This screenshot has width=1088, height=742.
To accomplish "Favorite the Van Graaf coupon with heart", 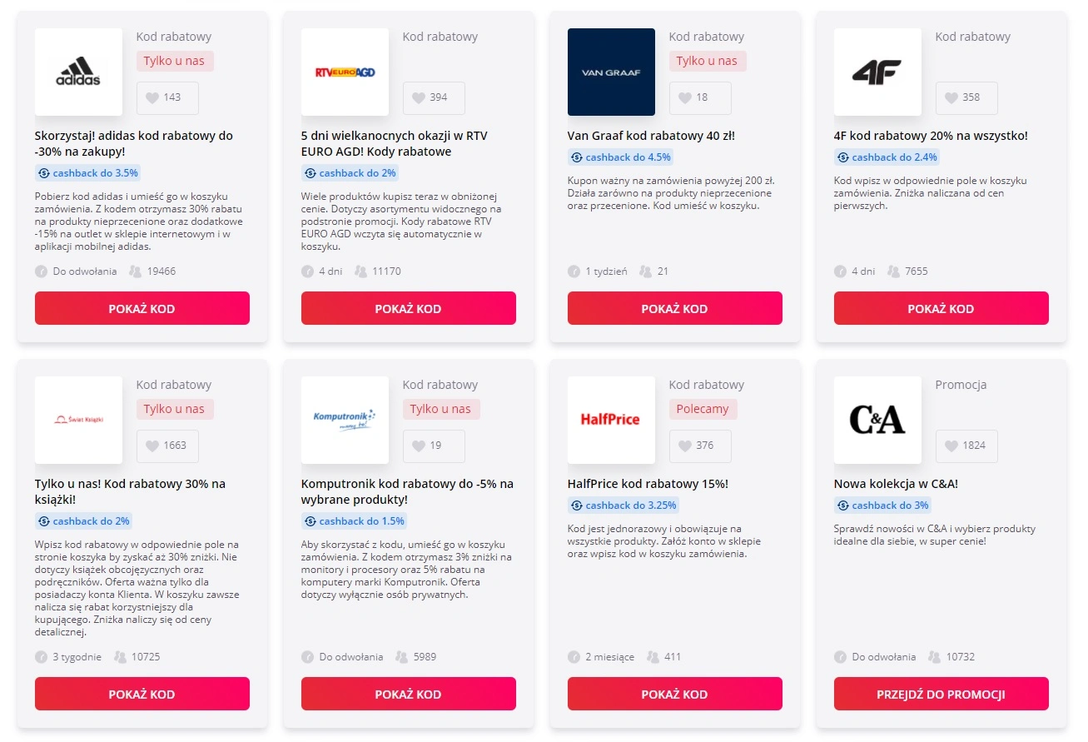I will (x=685, y=97).
